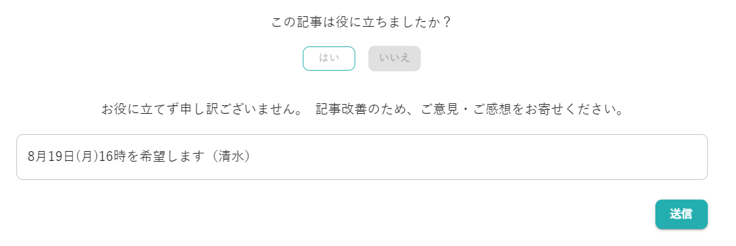The image size is (736, 246).
Task: Submit feedback with the 送信 button
Action: pyautogui.click(x=681, y=214)
